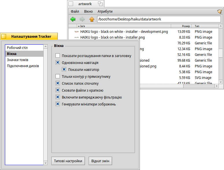The width and height of the screenshot is (224, 170).
Task: Sort files by the Розмір column header
Action: click(181, 26)
